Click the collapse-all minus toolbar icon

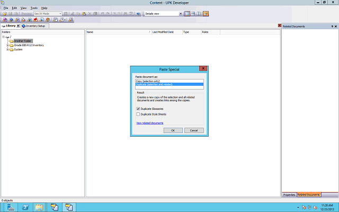[x=119, y=14]
